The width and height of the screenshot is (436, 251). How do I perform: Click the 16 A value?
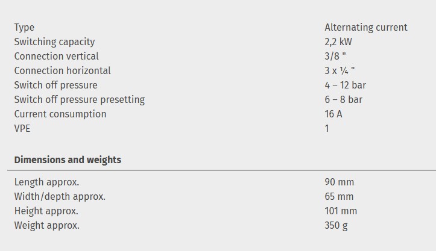(x=333, y=114)
